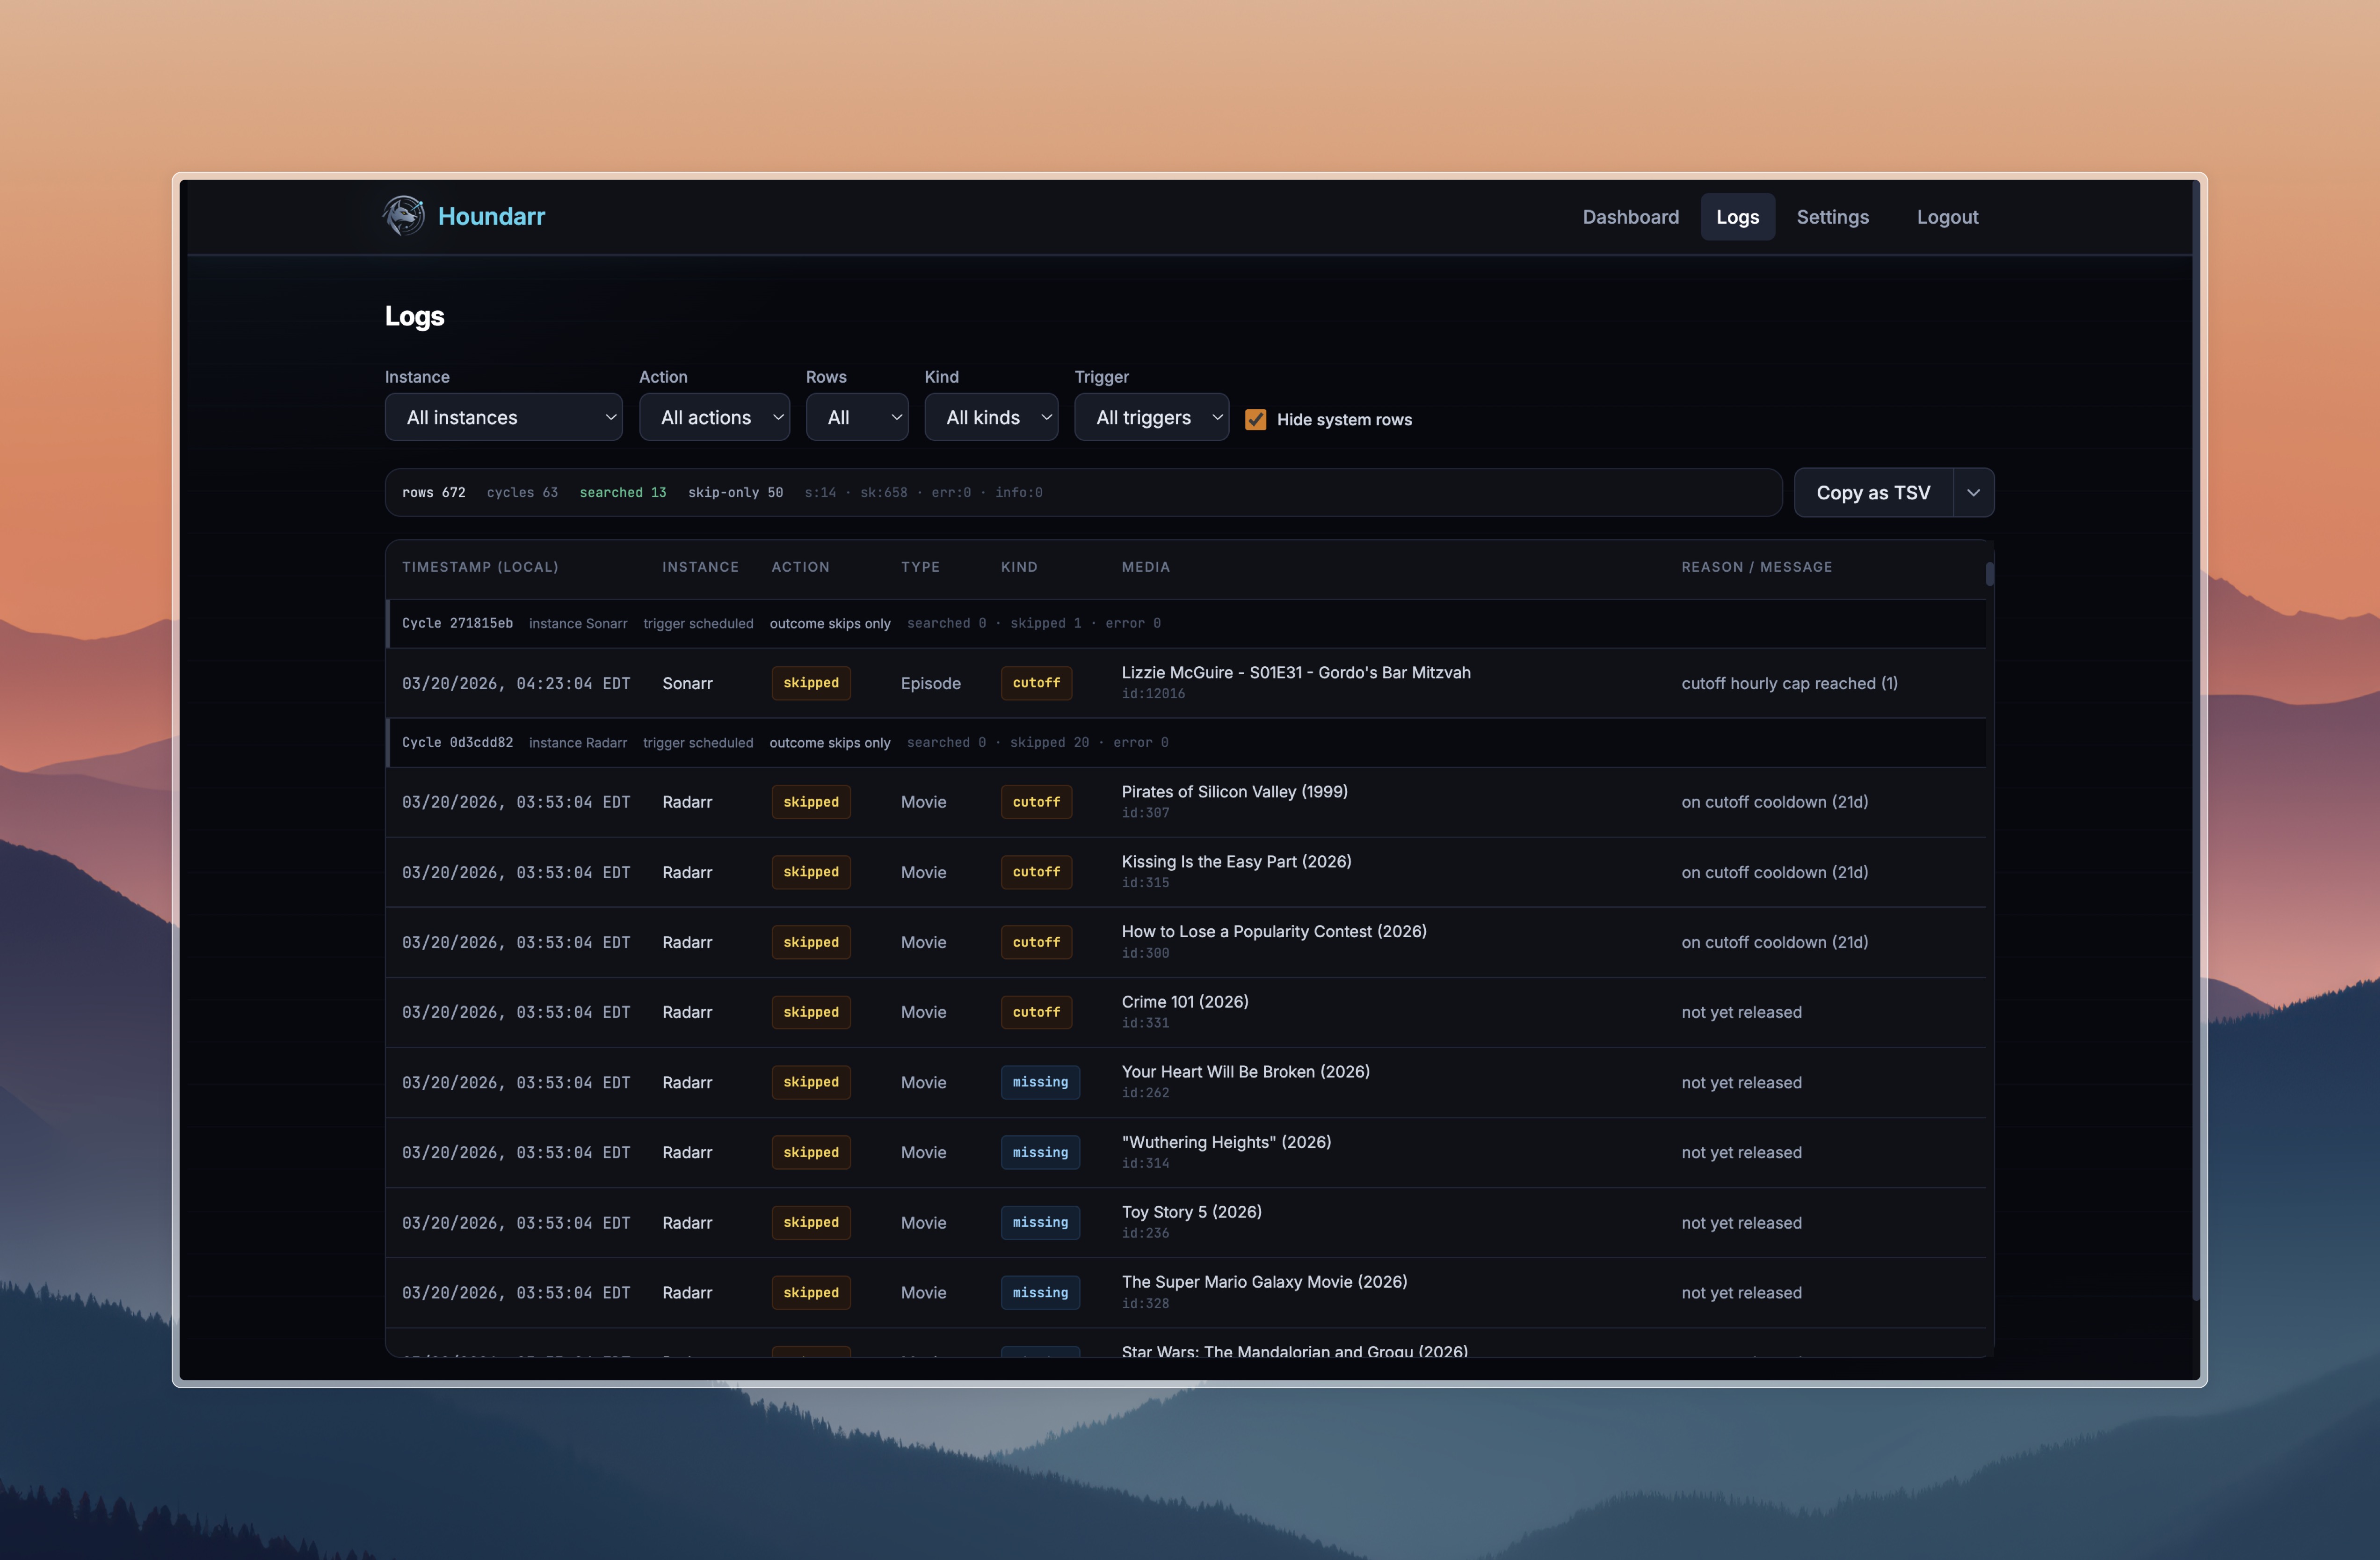Select Cycle 271815eb header row
The image size is (2380, 1560).
click(x=457, y=623)
